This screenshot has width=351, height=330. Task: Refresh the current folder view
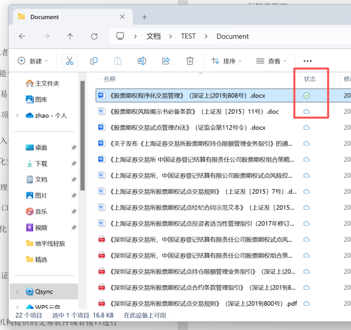point(94,36)
